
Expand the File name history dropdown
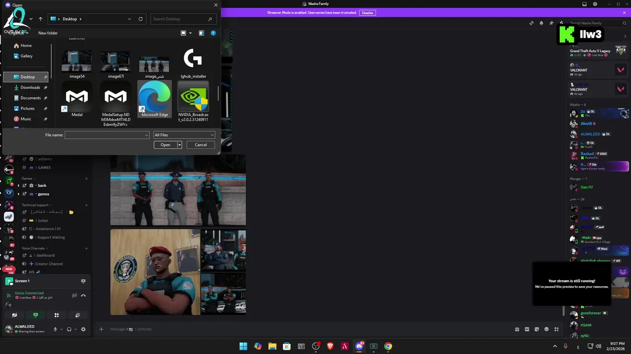(146, 135)
